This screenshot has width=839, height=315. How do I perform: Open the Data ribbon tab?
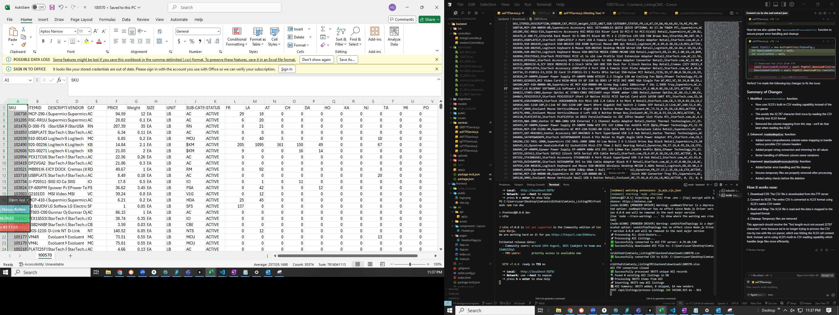click(126, 19)
